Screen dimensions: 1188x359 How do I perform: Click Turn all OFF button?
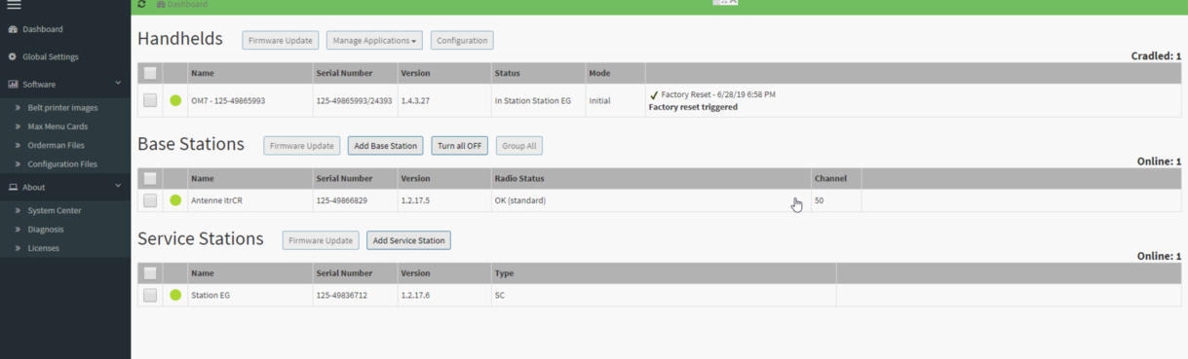point(460,146)
